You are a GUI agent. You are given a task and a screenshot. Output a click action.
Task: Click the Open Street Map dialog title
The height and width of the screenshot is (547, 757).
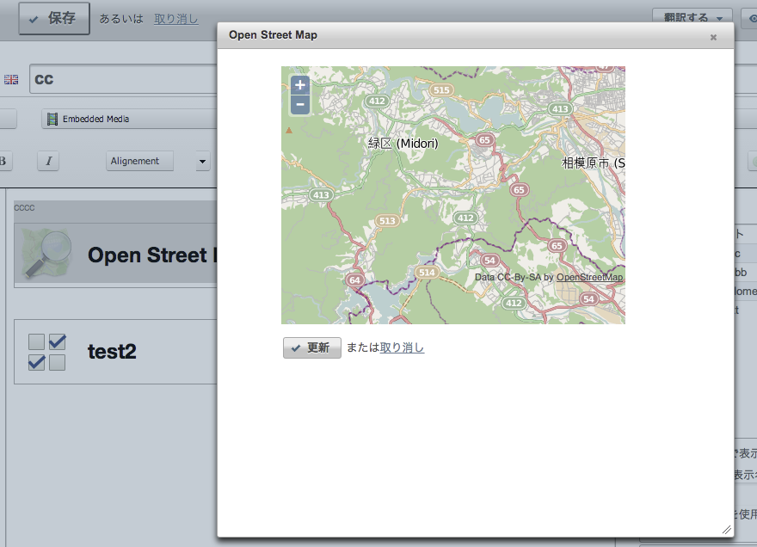[x=273, y=34]
